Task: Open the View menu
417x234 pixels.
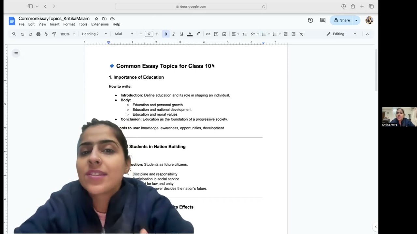Action: 42,24
